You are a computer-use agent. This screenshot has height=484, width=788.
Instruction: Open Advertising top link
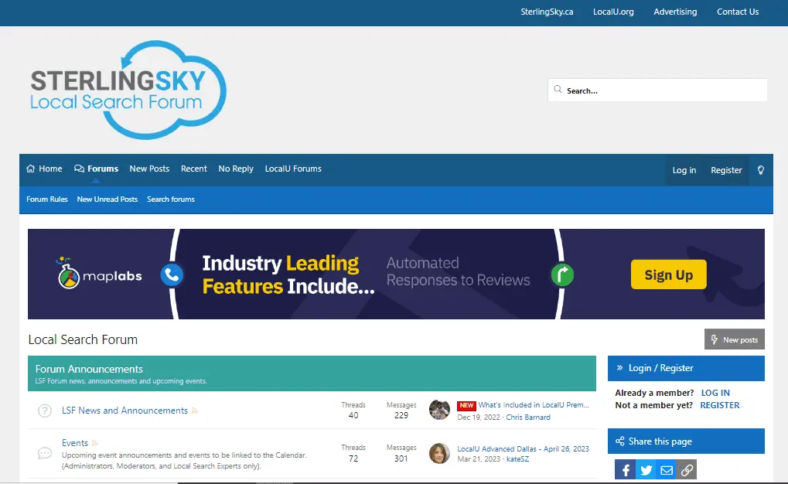(x=675, y=12)
